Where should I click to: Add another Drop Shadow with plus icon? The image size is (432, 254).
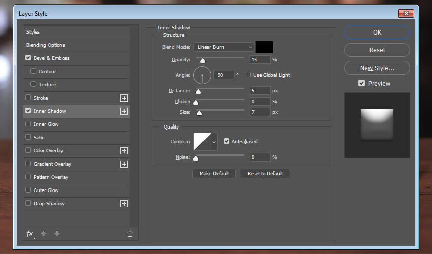[x=124, y=204]
